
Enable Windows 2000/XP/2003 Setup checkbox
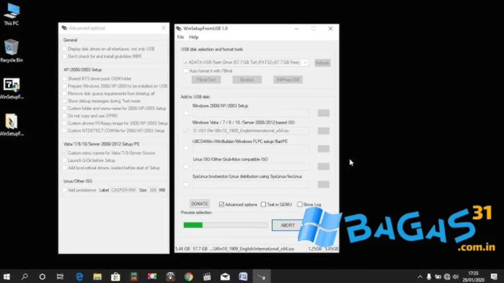186,113
